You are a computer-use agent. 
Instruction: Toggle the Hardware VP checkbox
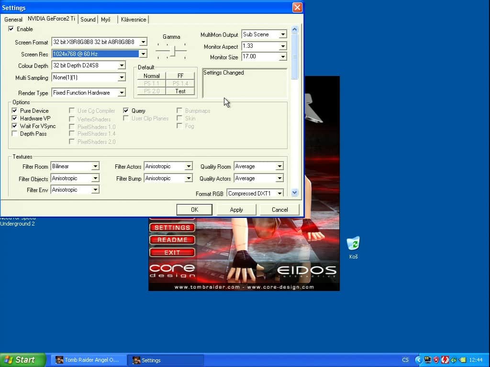14,119
